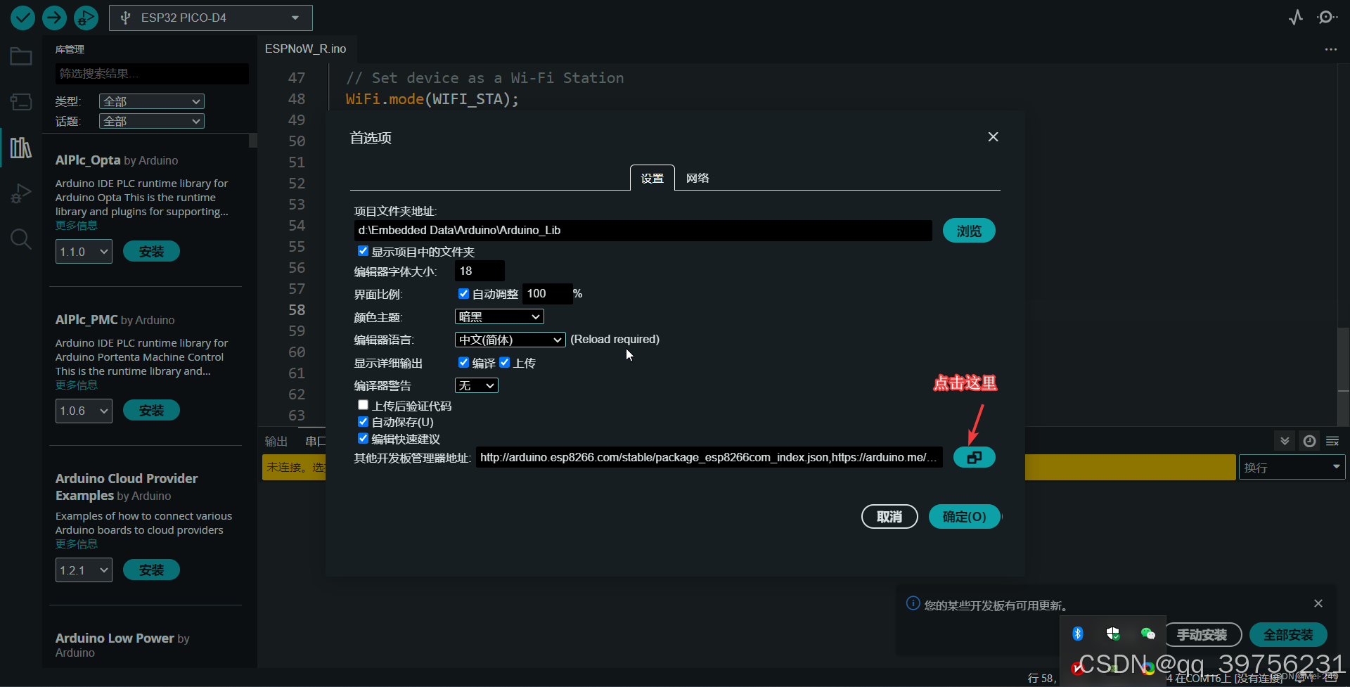
Task: Click the Upload arrow button
Action: 54,18
